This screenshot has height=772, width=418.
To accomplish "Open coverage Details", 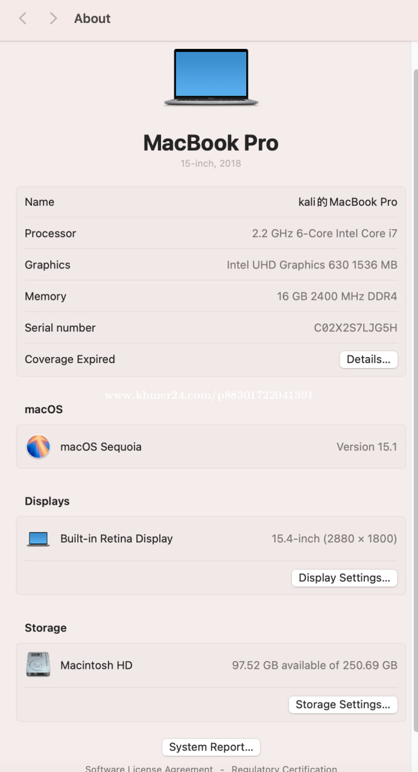I will [369, 359].
